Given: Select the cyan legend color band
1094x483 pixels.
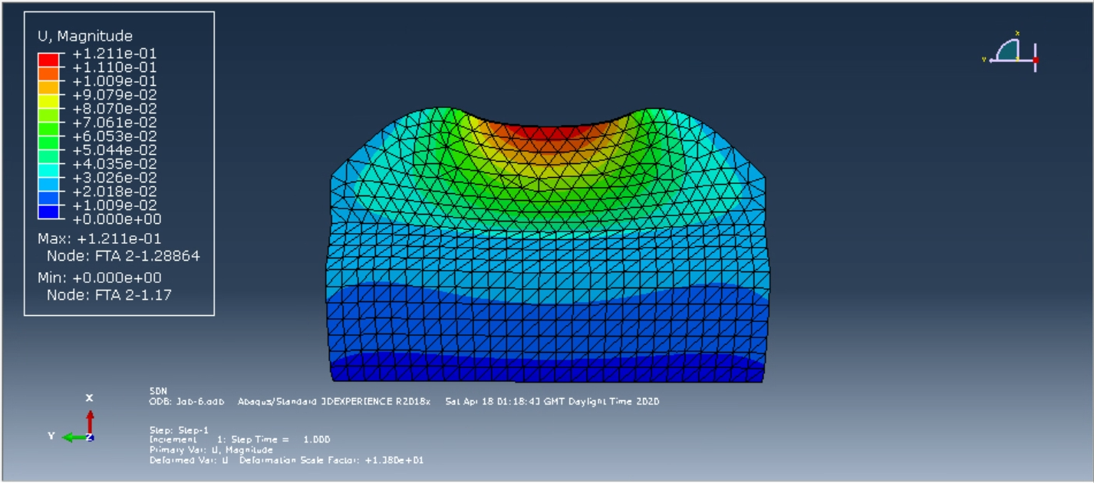Looking at the screenshot, I should [x=48, y=170].
